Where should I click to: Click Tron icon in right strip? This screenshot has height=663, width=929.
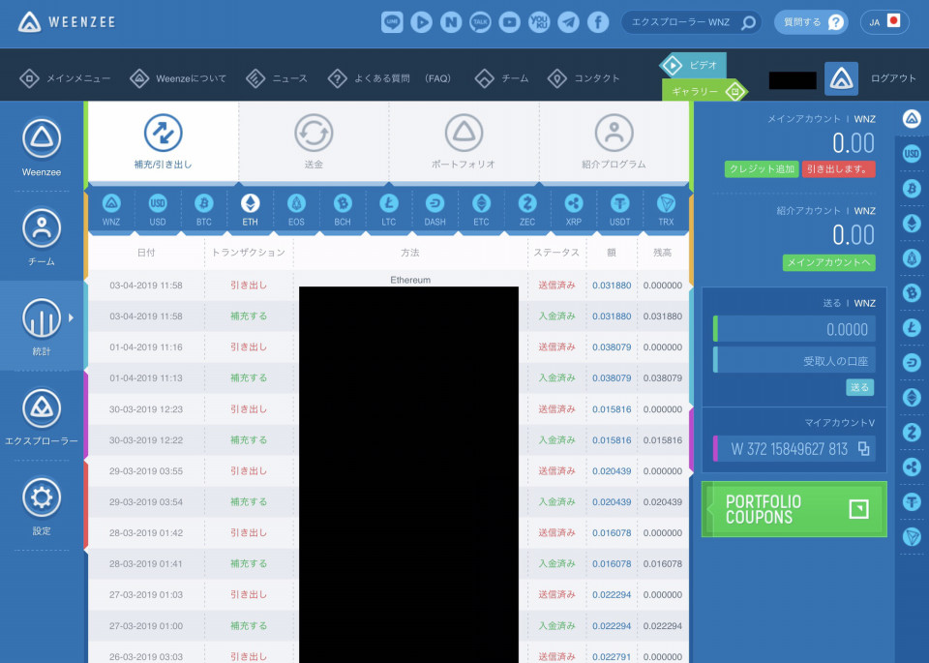[x=912, y=537]
